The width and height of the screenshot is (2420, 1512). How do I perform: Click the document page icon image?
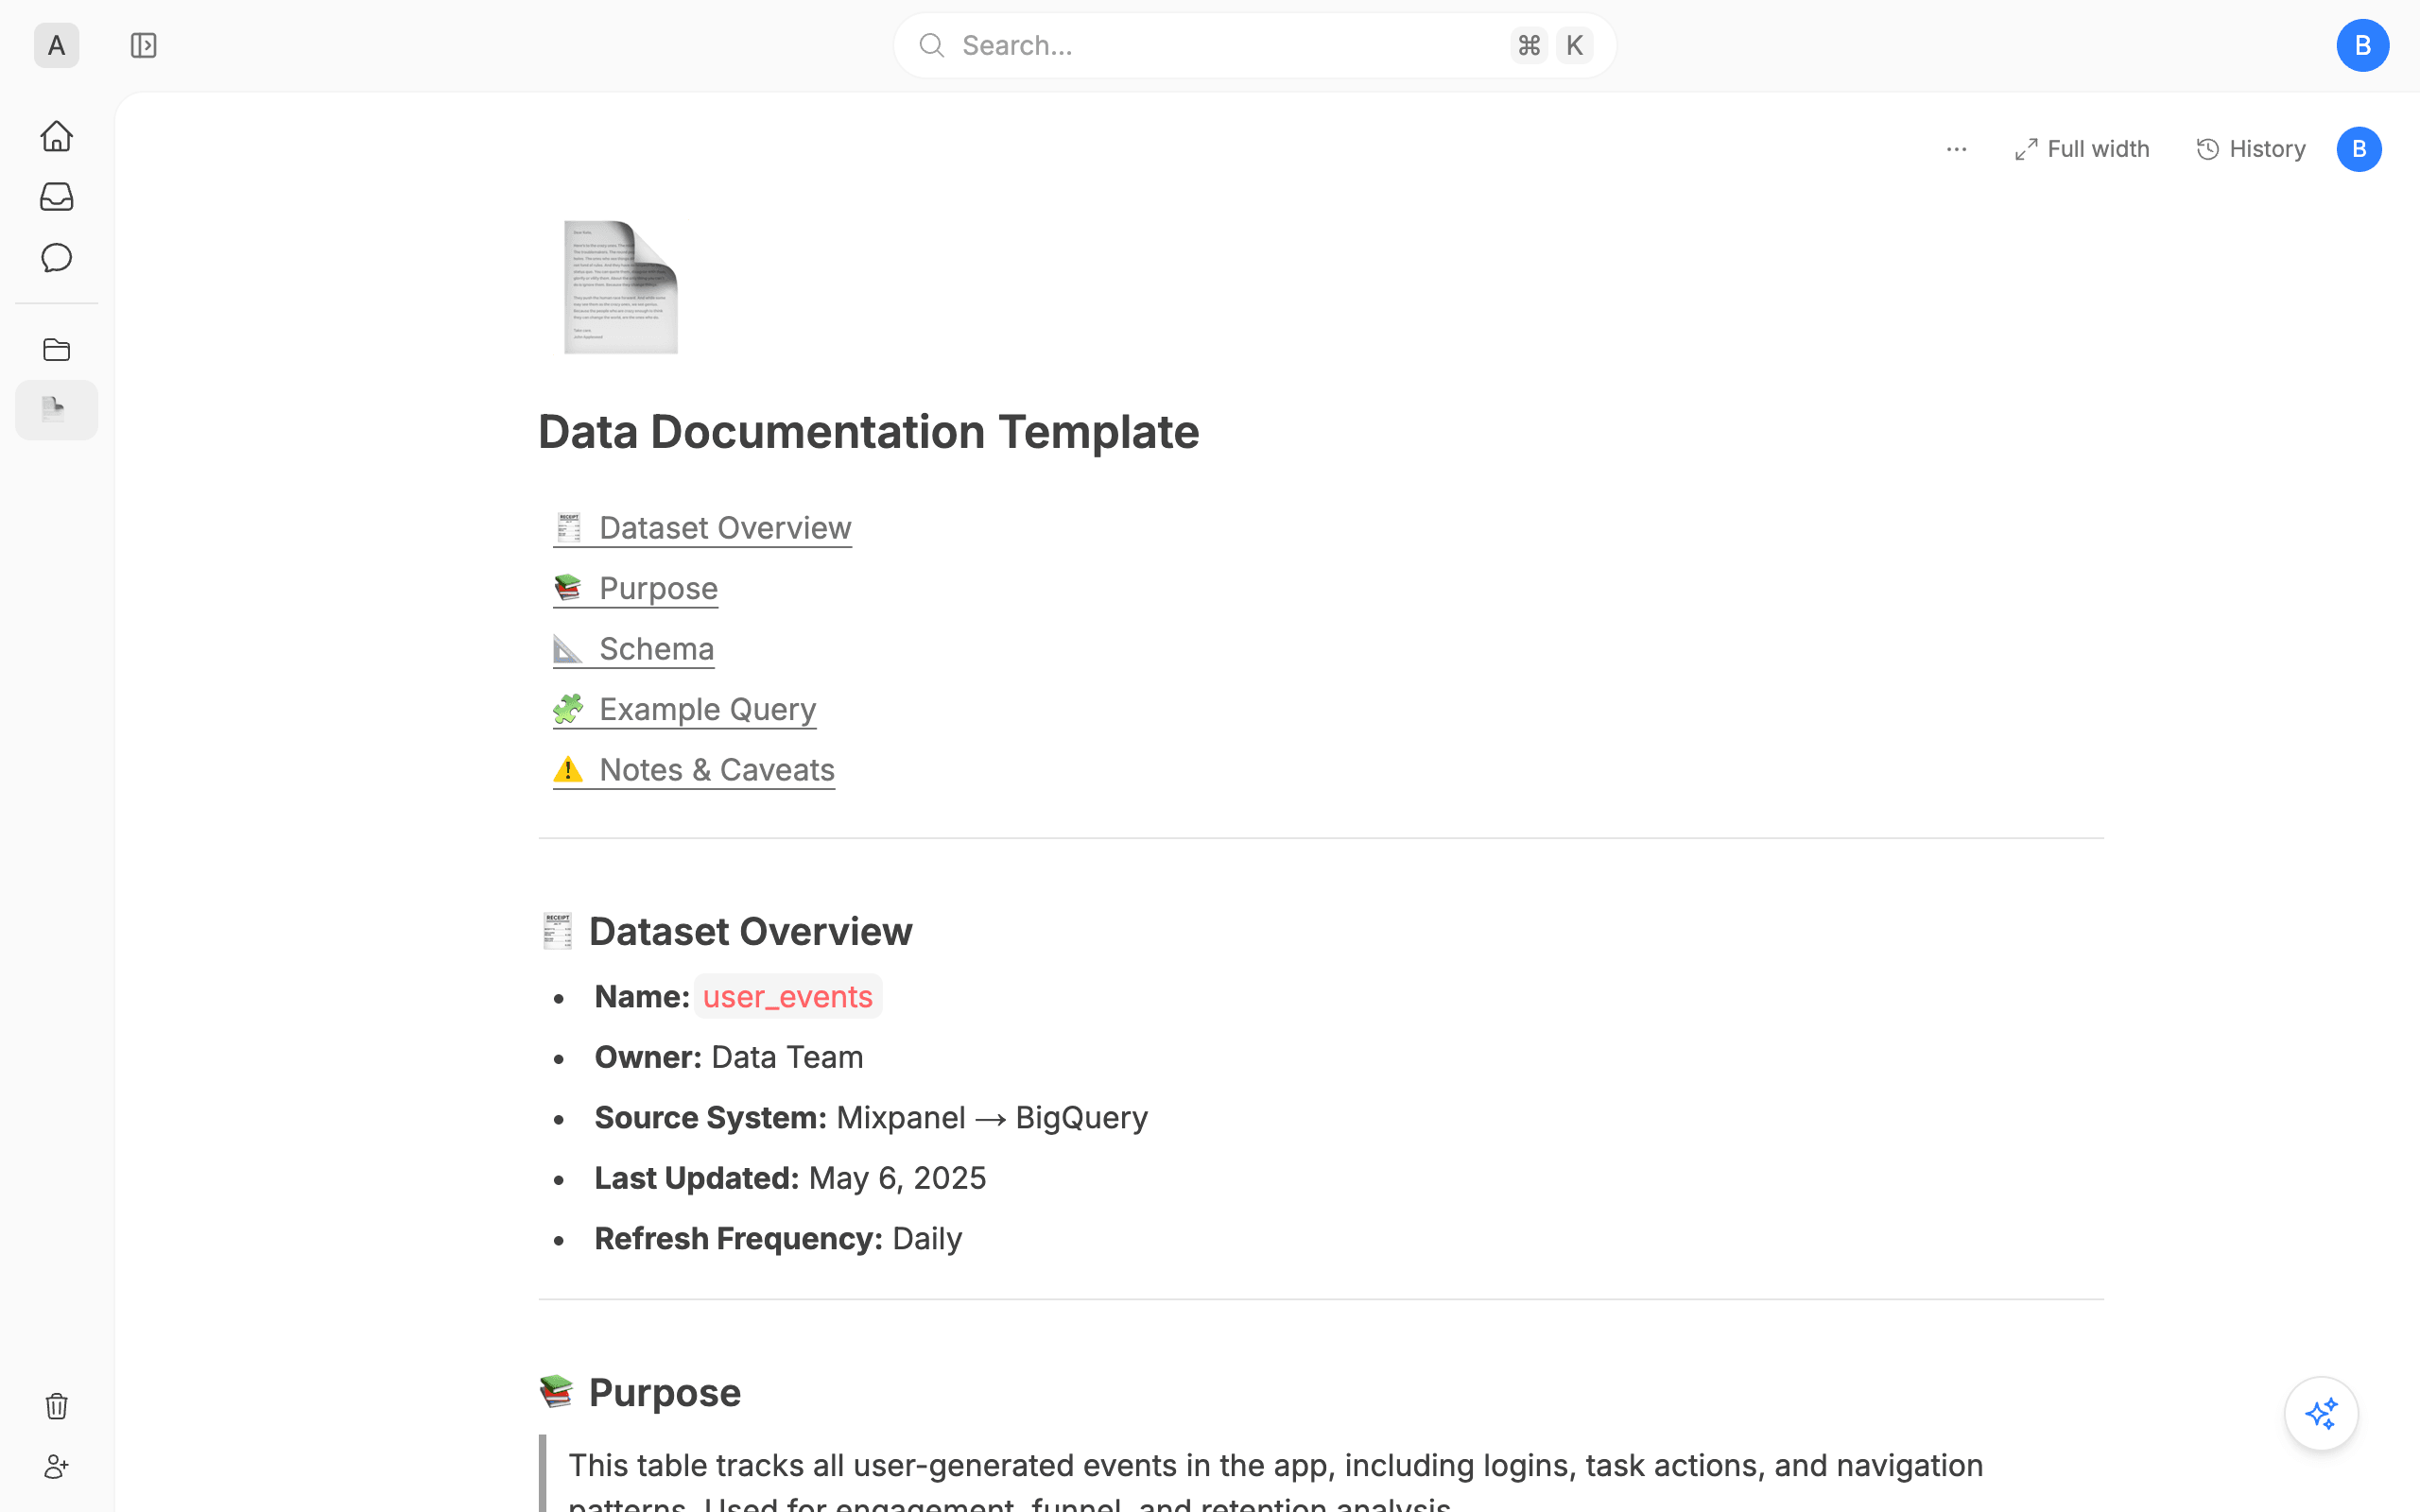[x=620, y=287]
